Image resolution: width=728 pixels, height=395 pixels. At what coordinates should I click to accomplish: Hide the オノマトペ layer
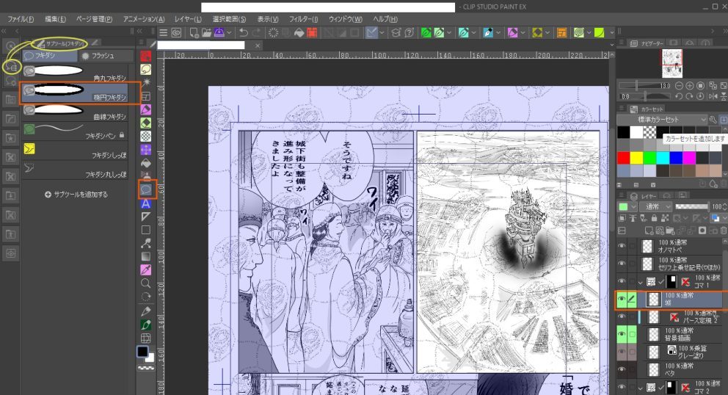tap(622, 246)
